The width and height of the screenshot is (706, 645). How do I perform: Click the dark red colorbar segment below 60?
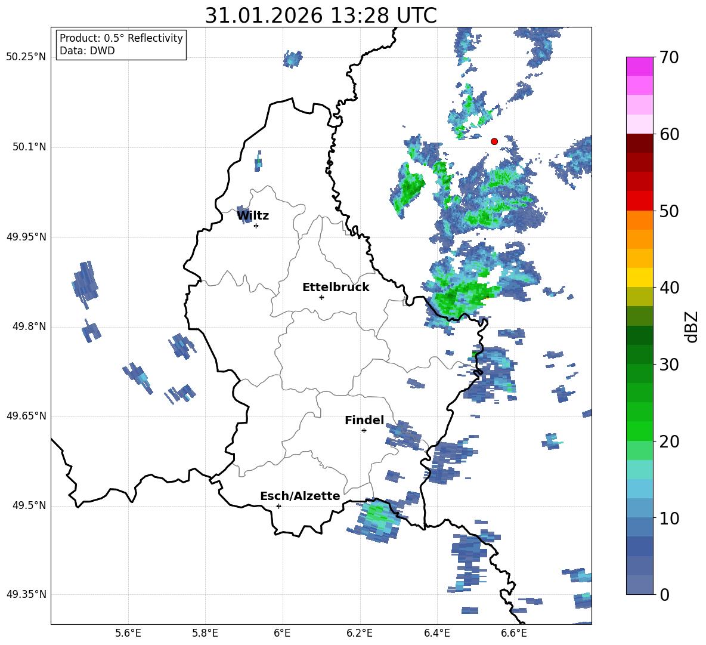coord(639,143)
